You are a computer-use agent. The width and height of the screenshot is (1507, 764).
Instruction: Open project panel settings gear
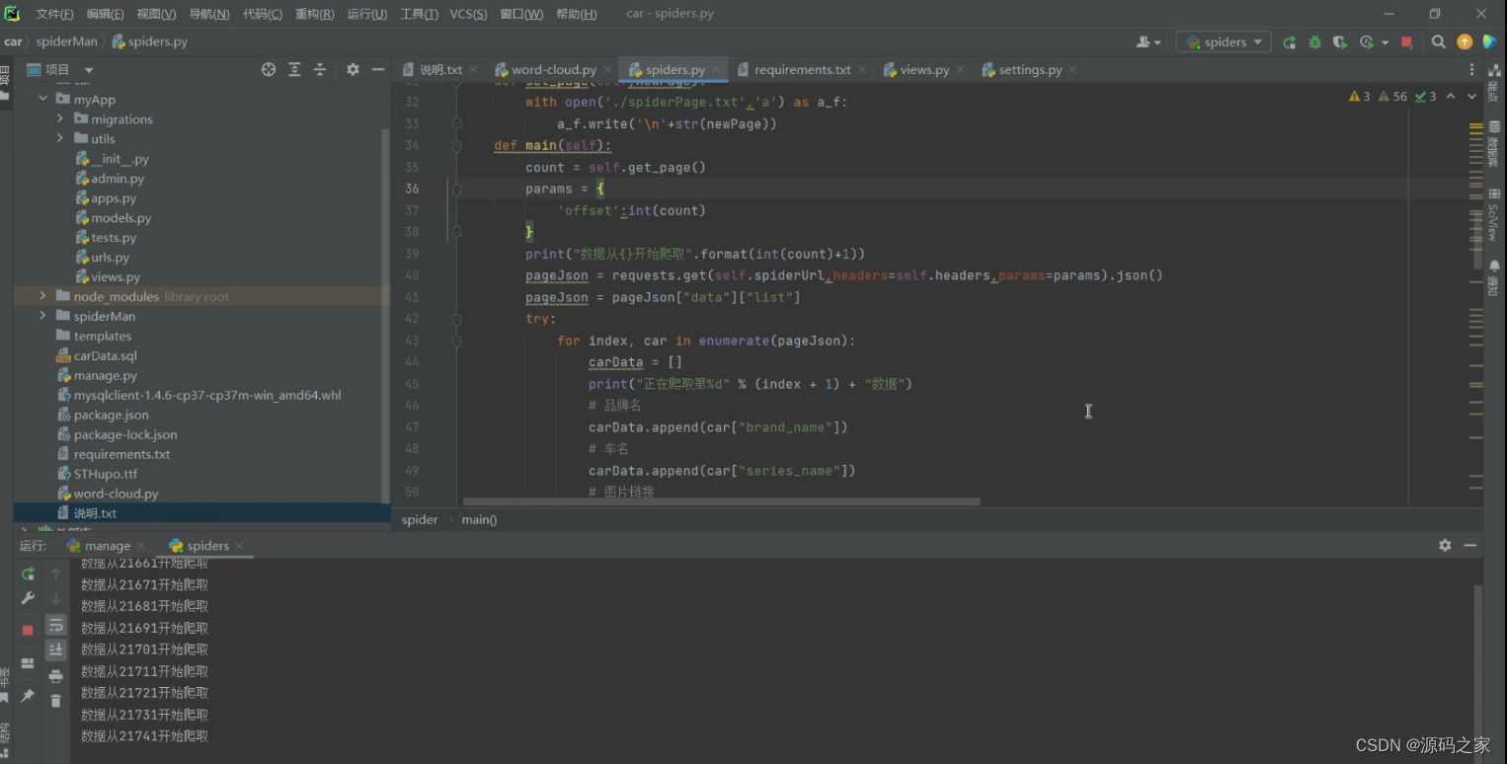pos(353,69)
